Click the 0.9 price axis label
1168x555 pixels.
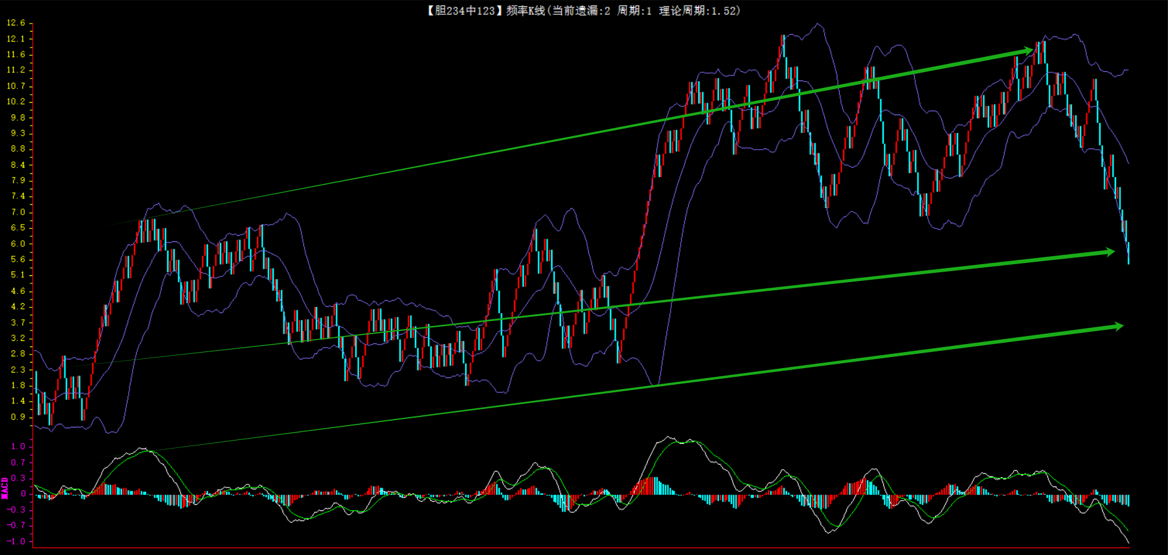pyautogui.click(x=19, y=416)
